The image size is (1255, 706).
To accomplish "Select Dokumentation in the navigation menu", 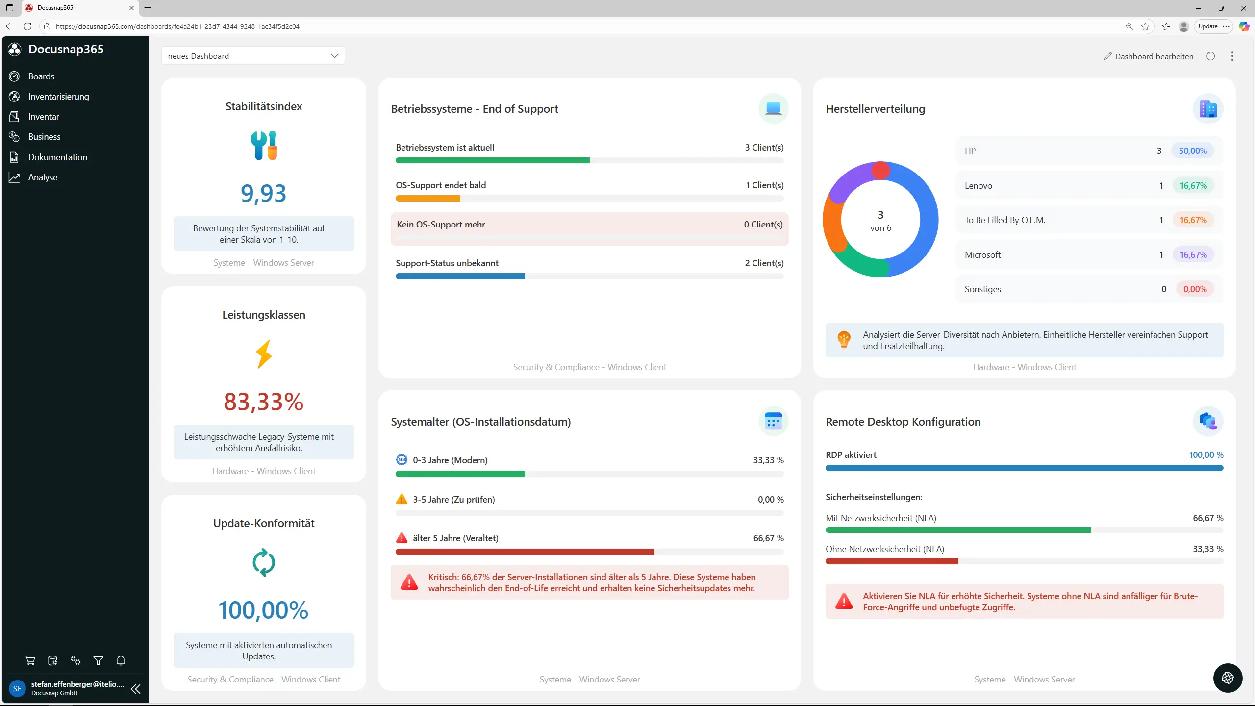I will point(57,157).
